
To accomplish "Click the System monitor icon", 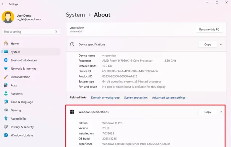I will point(6,52).
